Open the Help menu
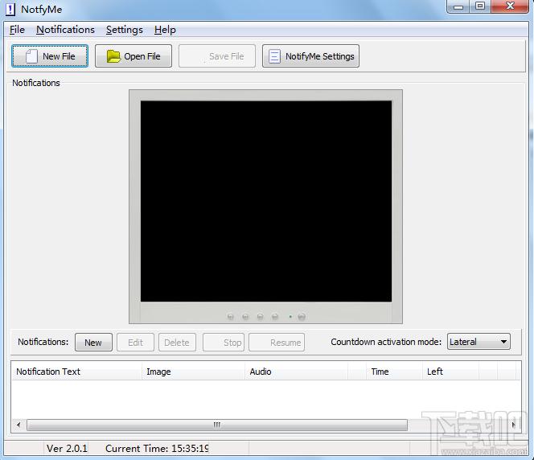 click(x=165, y=30)
